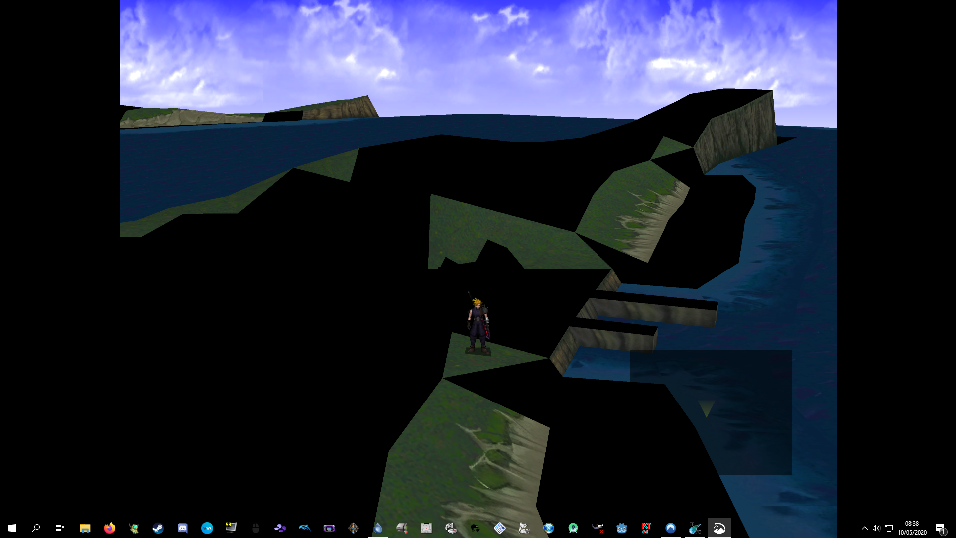Open File Explorer from taskbar
The height and width of the screenshot is (538, 956).
[x=85, y=528]
